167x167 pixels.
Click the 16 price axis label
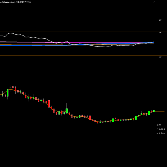coord(160,32)
